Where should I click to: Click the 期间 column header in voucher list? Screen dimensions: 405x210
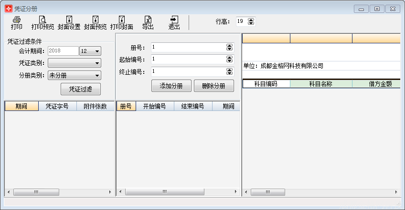21,106
